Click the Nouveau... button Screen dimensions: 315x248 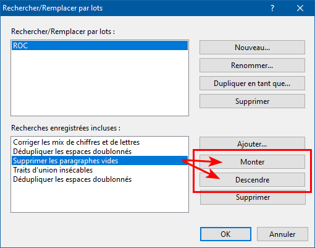pyautogui.click(x=252, y=48)
